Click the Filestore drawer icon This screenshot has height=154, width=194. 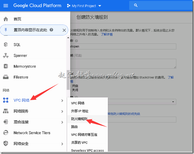point(6,77)
